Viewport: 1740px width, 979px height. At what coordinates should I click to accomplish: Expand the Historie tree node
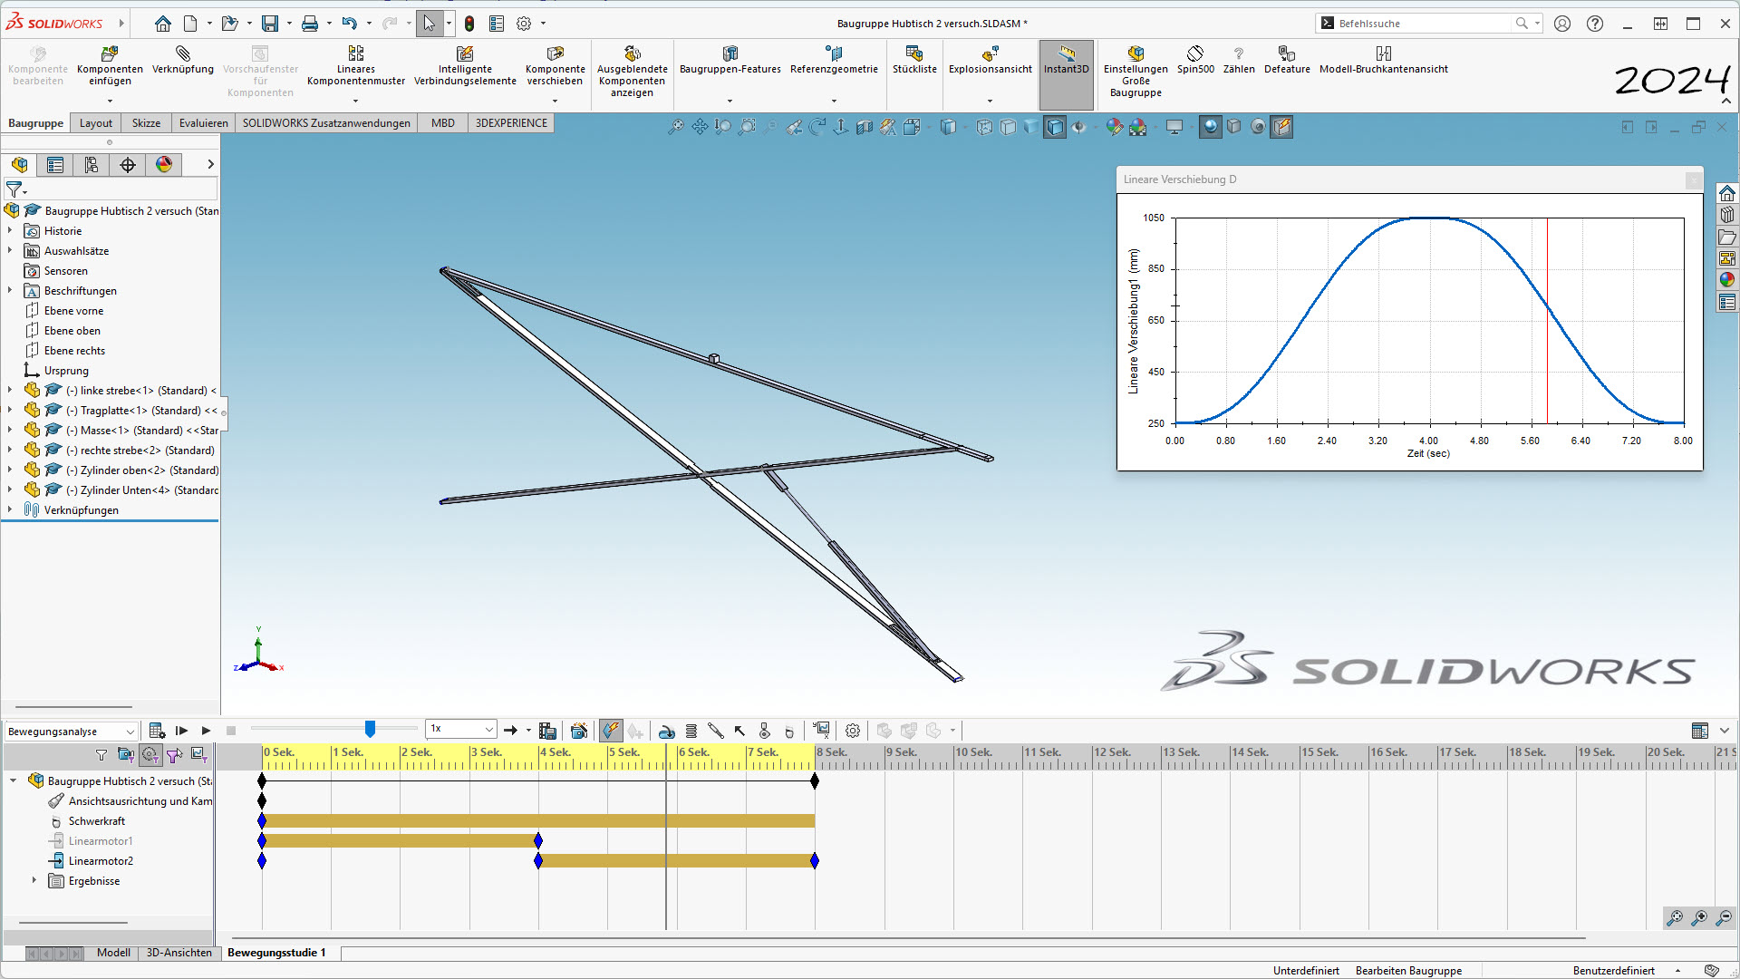[x=10, y=231]
